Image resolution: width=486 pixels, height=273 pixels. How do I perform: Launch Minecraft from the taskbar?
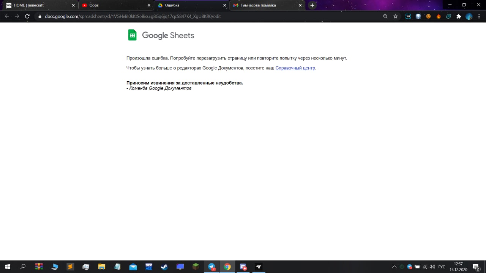click(196, 267)
